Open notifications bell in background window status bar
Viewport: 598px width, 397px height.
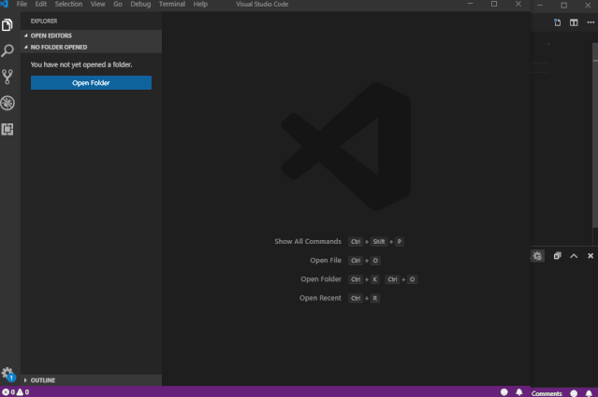[589, 393]
